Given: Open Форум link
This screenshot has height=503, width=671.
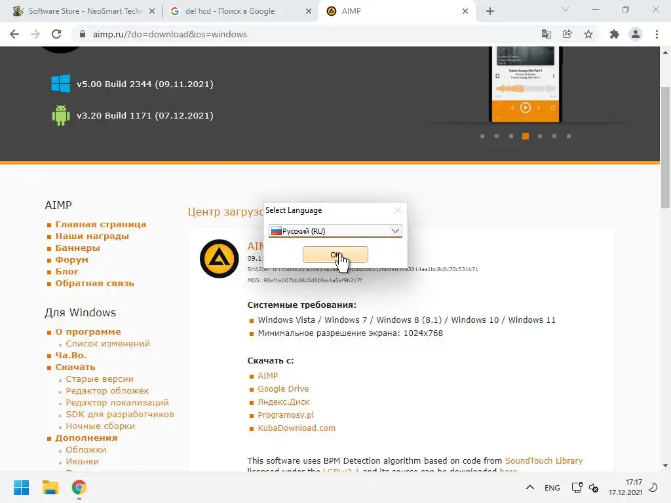Looking at the screenshot, I should click(72, 259).
